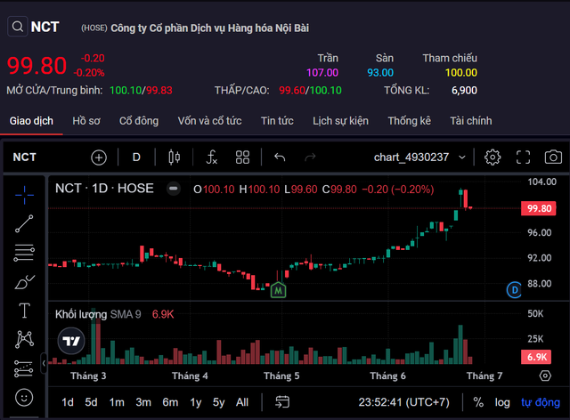
Task: Open go-to-date calendar icon
Action: 282,402
